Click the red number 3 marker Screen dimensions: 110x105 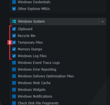pyautogui.click(x=9, y=43)
